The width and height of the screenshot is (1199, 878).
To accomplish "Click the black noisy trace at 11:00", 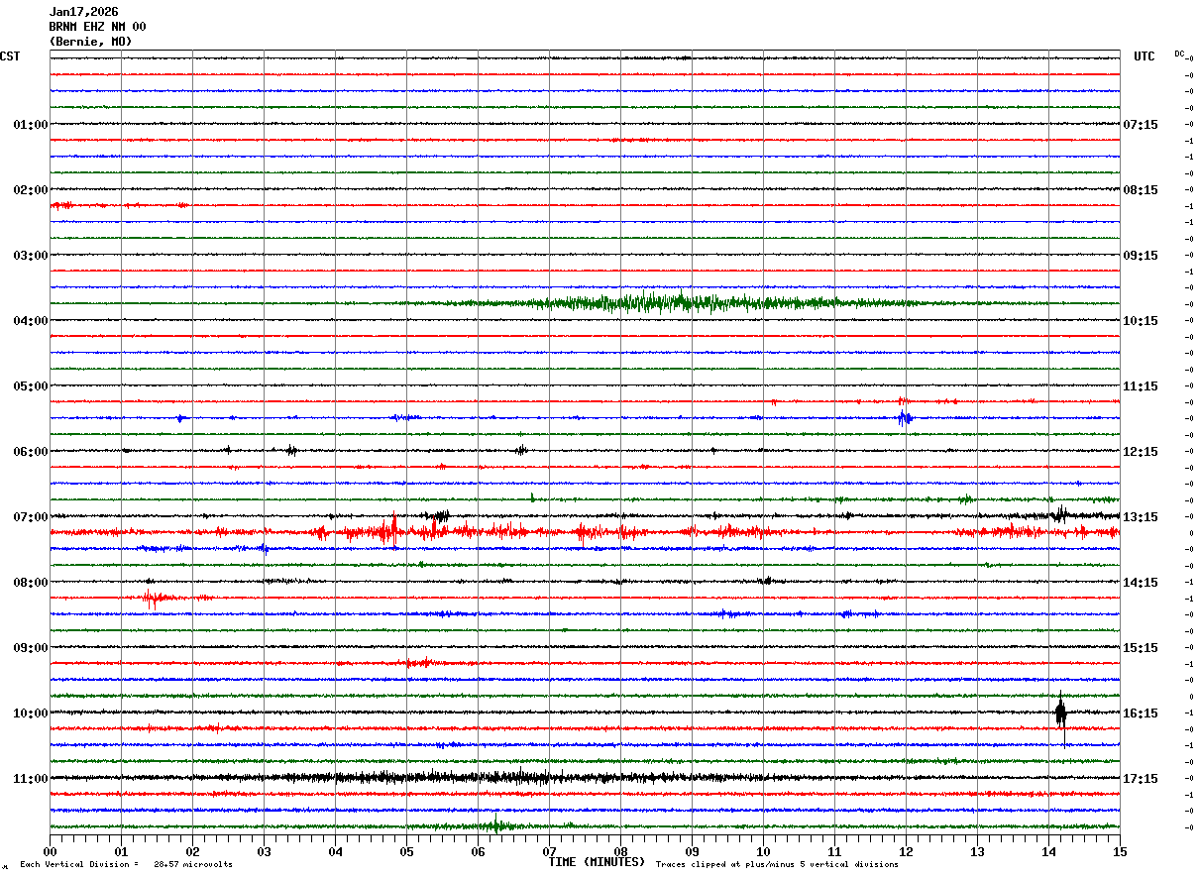I will (x=585, y=778).
